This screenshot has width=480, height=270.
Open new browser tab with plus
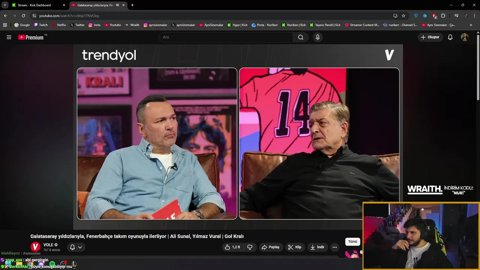[132, 5]
